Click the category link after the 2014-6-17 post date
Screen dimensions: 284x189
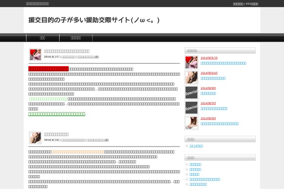69,57
